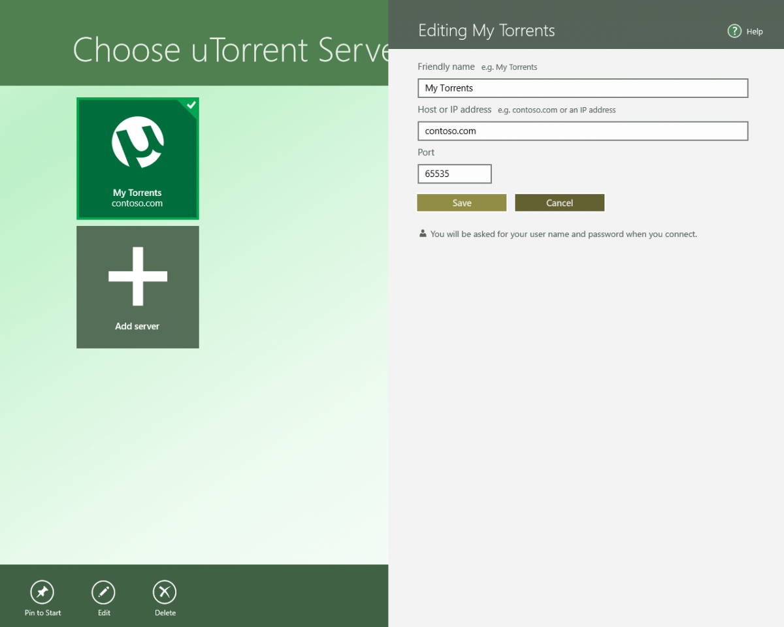Click the uTorrent logo on My Torrents tile

coord(137,142)
